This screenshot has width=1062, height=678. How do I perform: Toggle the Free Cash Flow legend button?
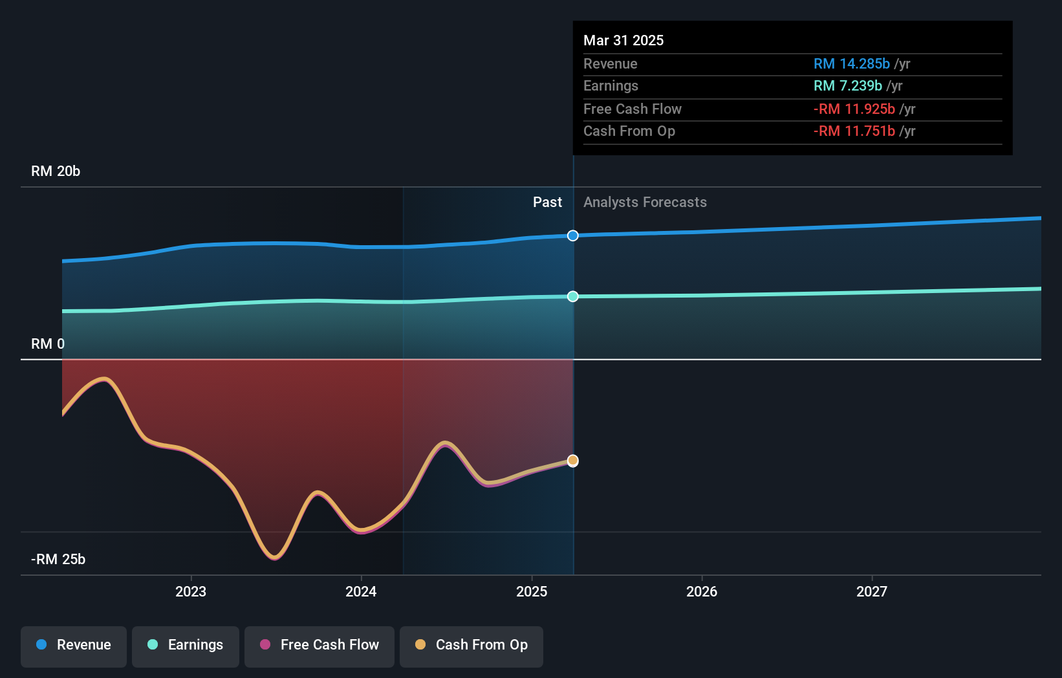320,646
